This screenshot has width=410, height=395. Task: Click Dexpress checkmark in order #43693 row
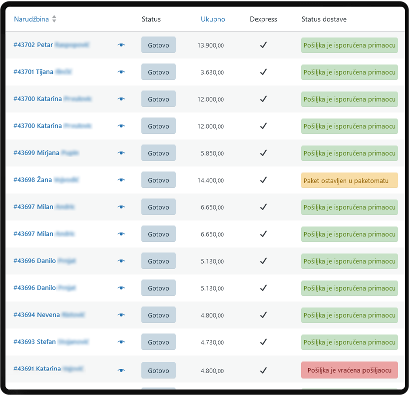tap(263, 342)
